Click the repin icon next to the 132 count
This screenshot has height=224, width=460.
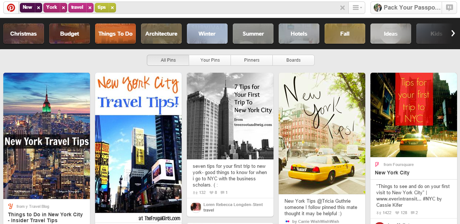pos(195,192)
